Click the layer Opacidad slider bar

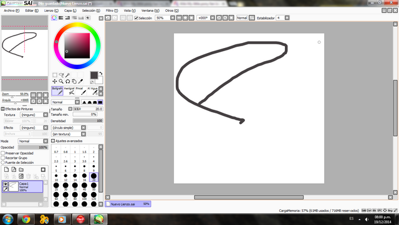click(x=33, y=147)
